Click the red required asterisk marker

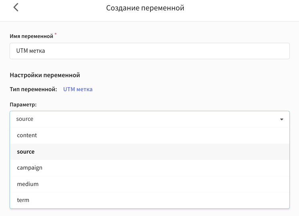coord(56,34)
